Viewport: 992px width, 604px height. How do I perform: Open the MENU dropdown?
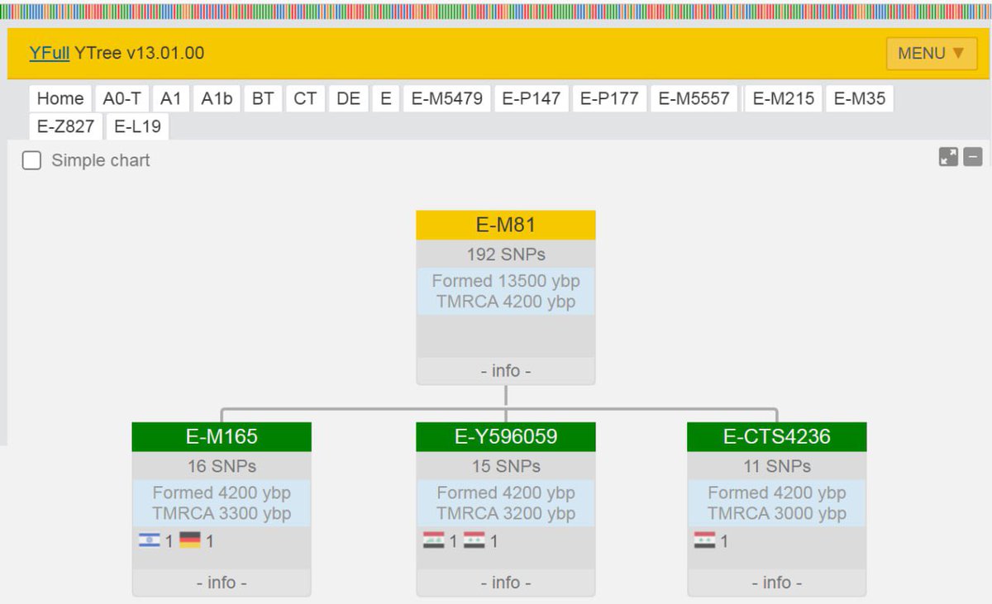[932, 53]
